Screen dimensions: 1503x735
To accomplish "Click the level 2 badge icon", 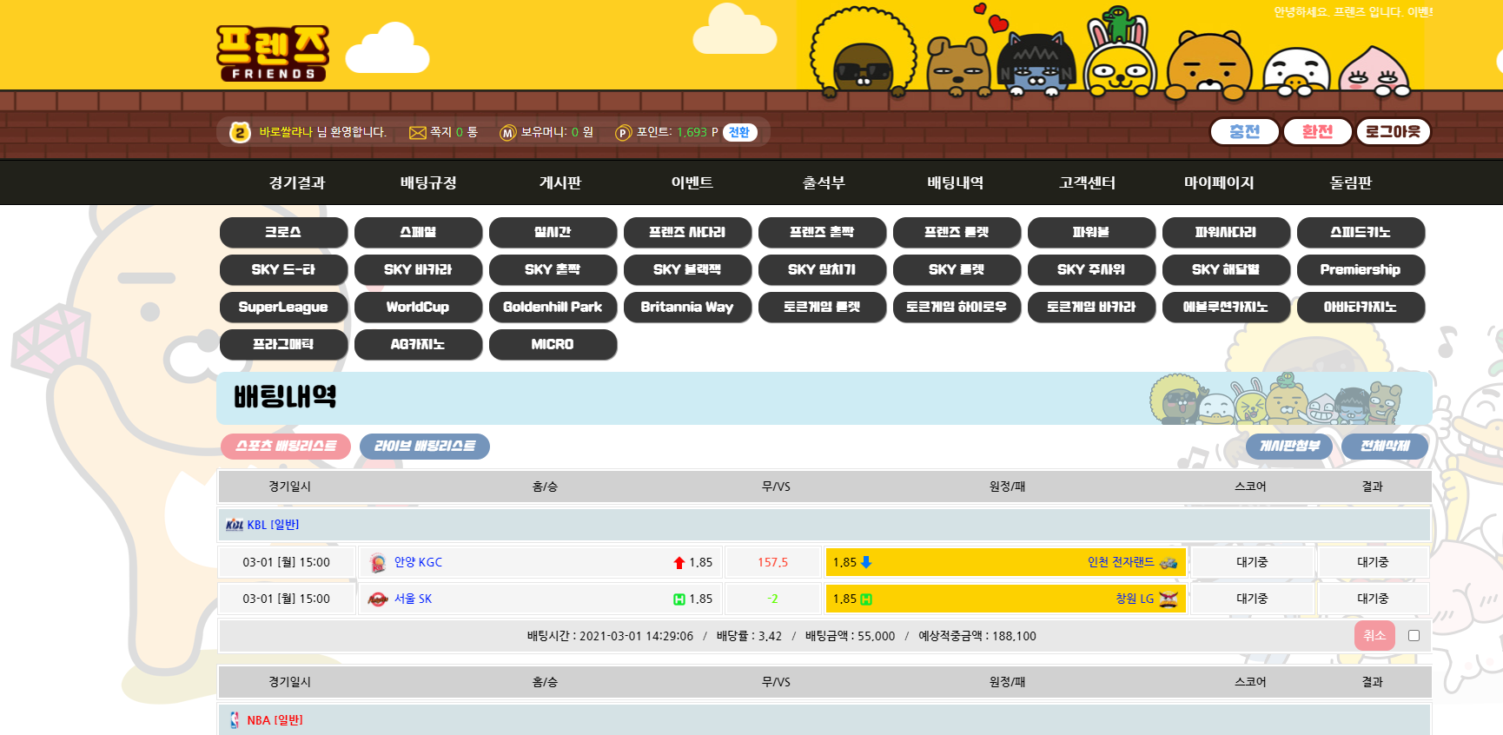I will [x=240, y=132].
